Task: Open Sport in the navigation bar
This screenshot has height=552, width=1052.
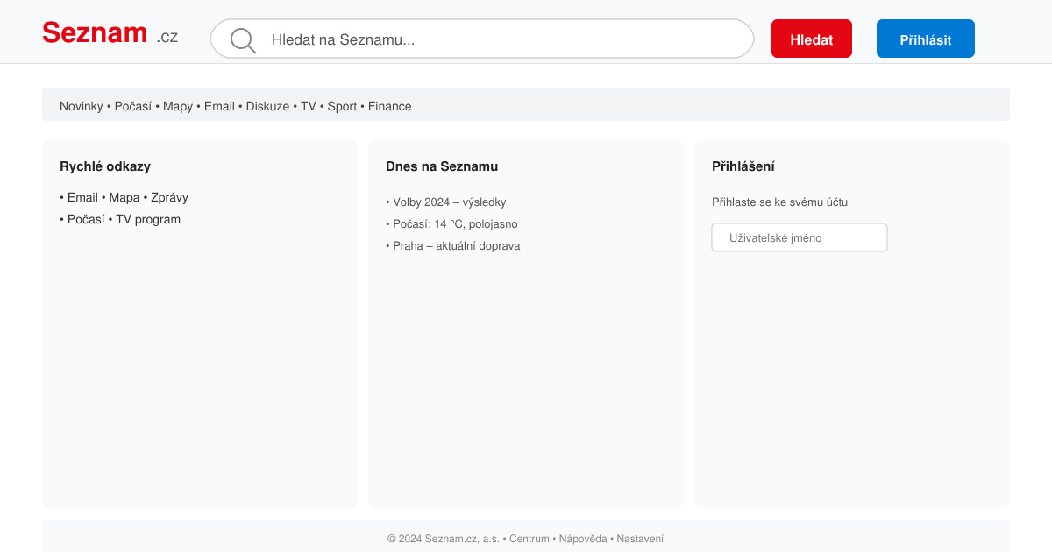Action: [342, 106]
